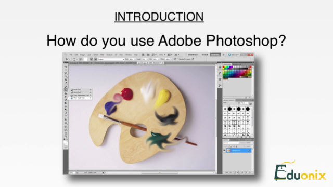The image size is (333, 187).
Task: Select the Rectangular Marquee tool
Action: tap(66, 70)
